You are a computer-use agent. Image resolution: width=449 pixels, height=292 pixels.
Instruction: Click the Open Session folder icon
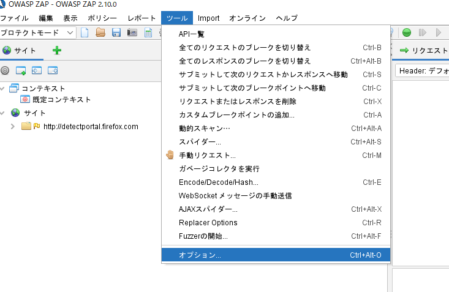100,32
